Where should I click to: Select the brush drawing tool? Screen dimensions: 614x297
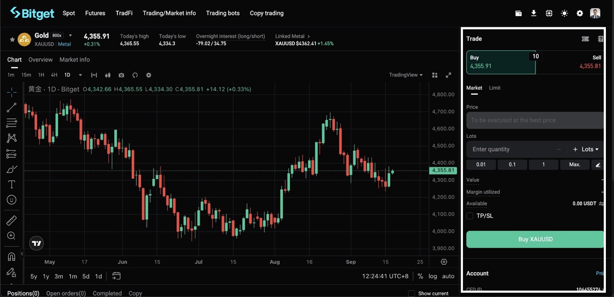[x=12, y=169]
